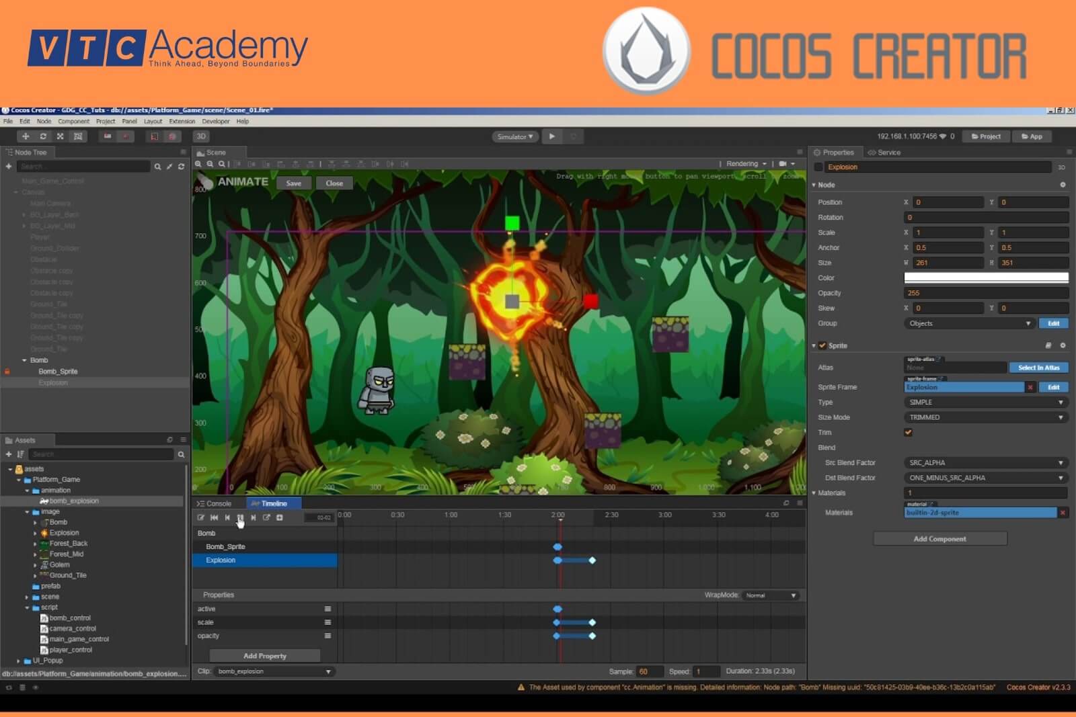
Task: Click Add Component in Properties panel
Action: pos(939,538)
